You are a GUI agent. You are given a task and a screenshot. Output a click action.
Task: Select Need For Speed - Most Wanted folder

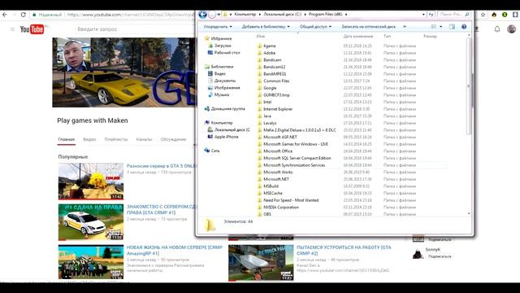(x=291, y=200)
